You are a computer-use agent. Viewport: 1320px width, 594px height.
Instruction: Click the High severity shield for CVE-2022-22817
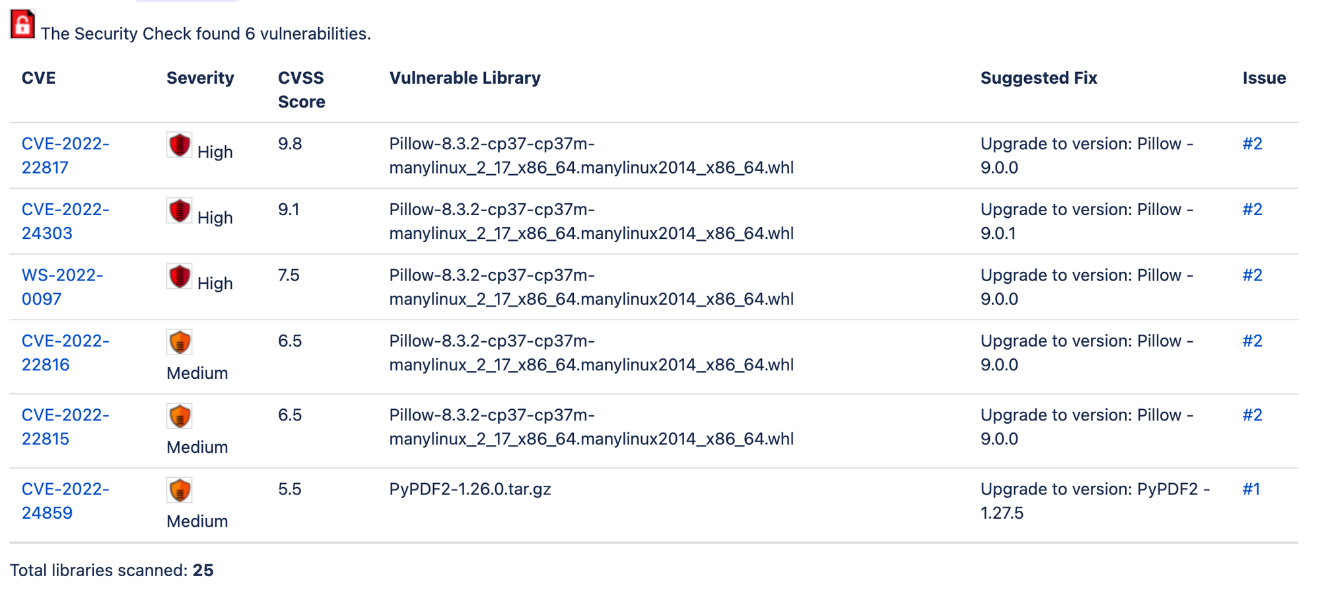point(179,145)
